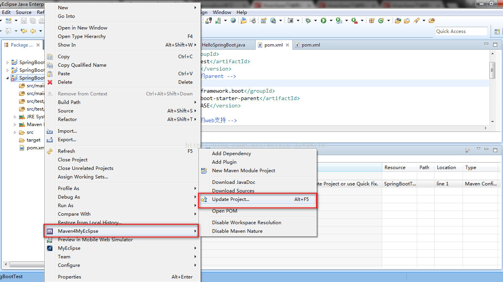This screenshot has height=282, width=503.
Task: Click the Last Edit Location arrow icon
Action: [24, 31]
